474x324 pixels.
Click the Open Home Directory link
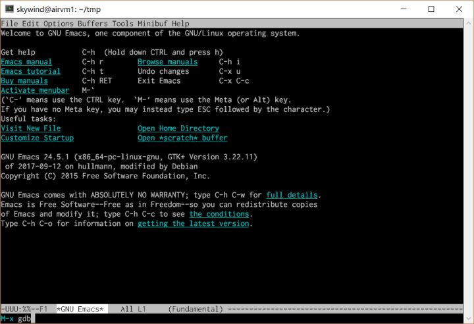point(178,128)
